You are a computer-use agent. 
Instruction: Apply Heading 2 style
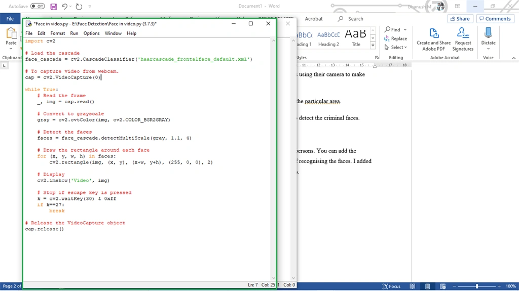point(328,39)
